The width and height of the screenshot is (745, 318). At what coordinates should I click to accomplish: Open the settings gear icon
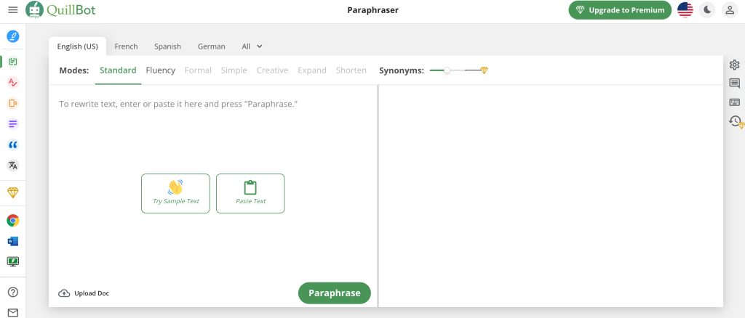click(x=734, y=65)
